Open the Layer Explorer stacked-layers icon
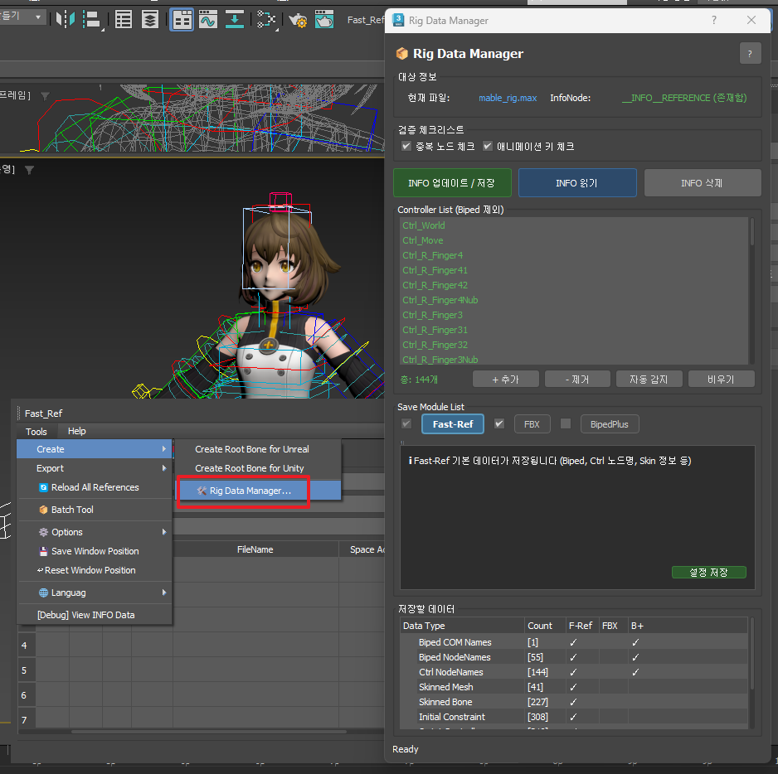 pos(149,19)
